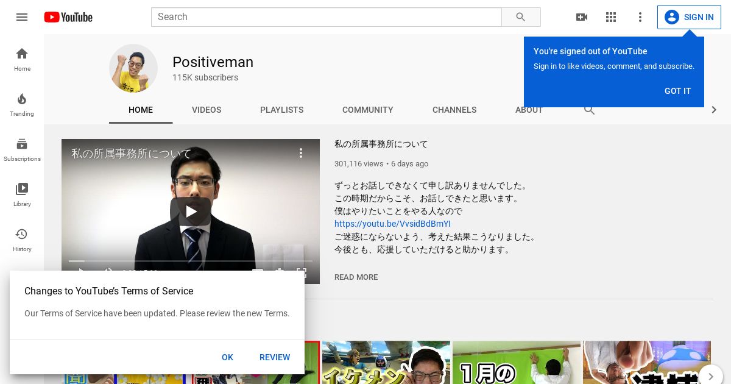The width and height of the screenshot is (731, 384).
Task: Open Trending in the sidebar
Action: click(22, 104)
